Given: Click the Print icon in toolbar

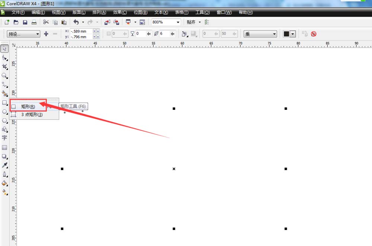Looking at the screenshot, I should click(34, 22).
